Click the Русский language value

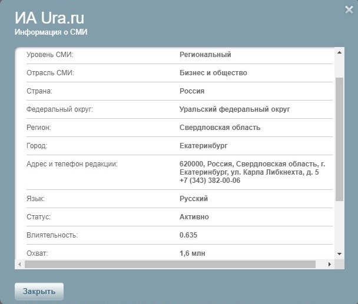(194, 199)
